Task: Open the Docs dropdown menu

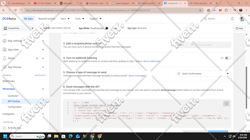Action: [x=65, y=19]
